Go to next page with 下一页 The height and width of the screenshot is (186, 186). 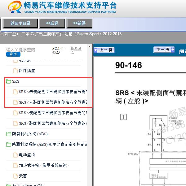[164, 50]
